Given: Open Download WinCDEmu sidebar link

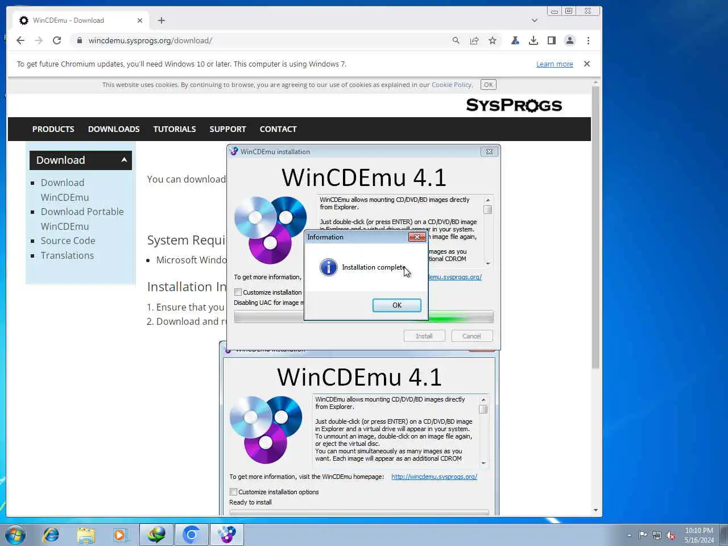Looking at the screenshot, I should 65,190.
